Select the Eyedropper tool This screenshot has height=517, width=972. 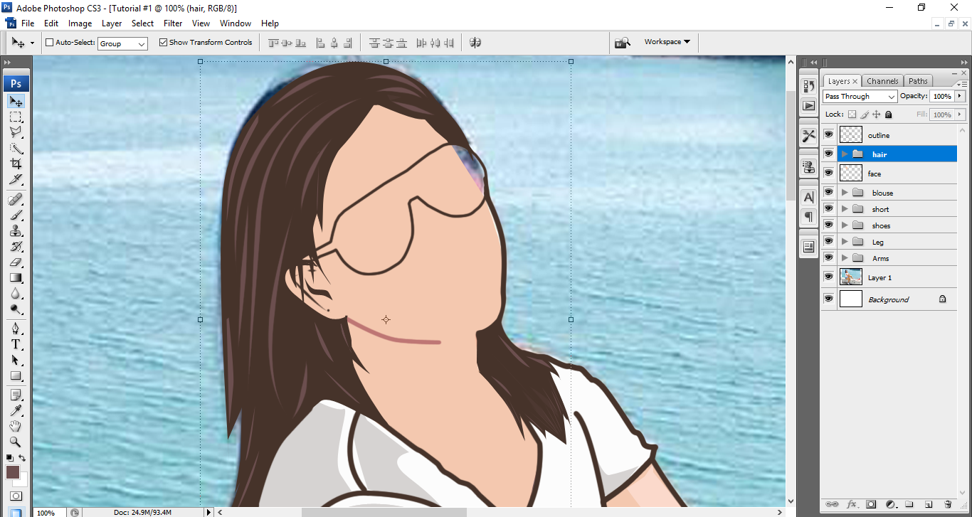(x=16, y=410)
